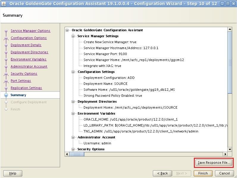Collapse the Deployment Directories node
The height and width of the screenshot is (178, 237).
(x=73, y=102)
